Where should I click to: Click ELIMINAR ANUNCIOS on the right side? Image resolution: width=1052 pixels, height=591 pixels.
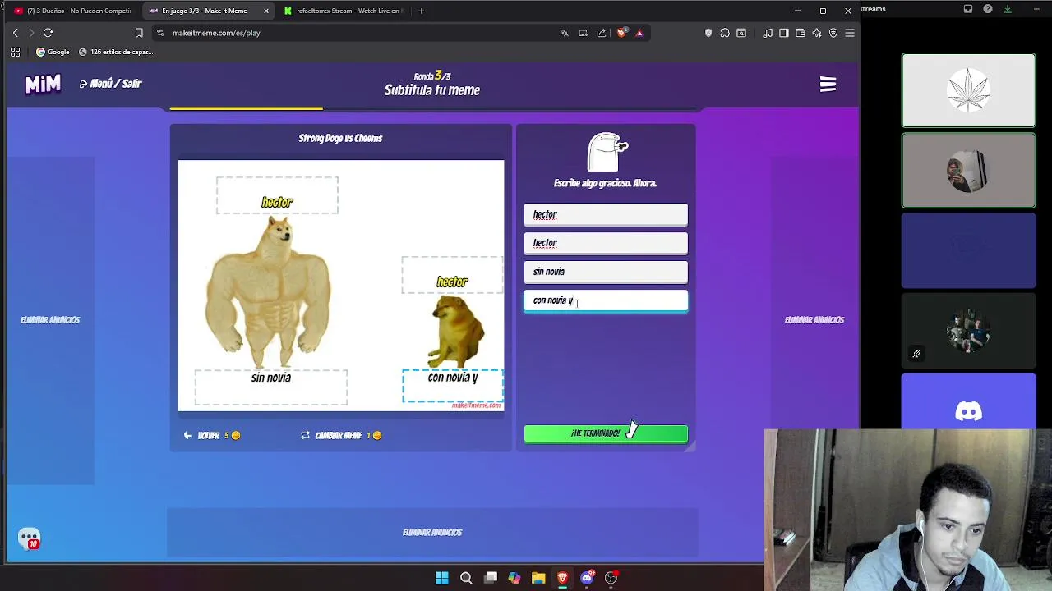(x=814, y=320)
